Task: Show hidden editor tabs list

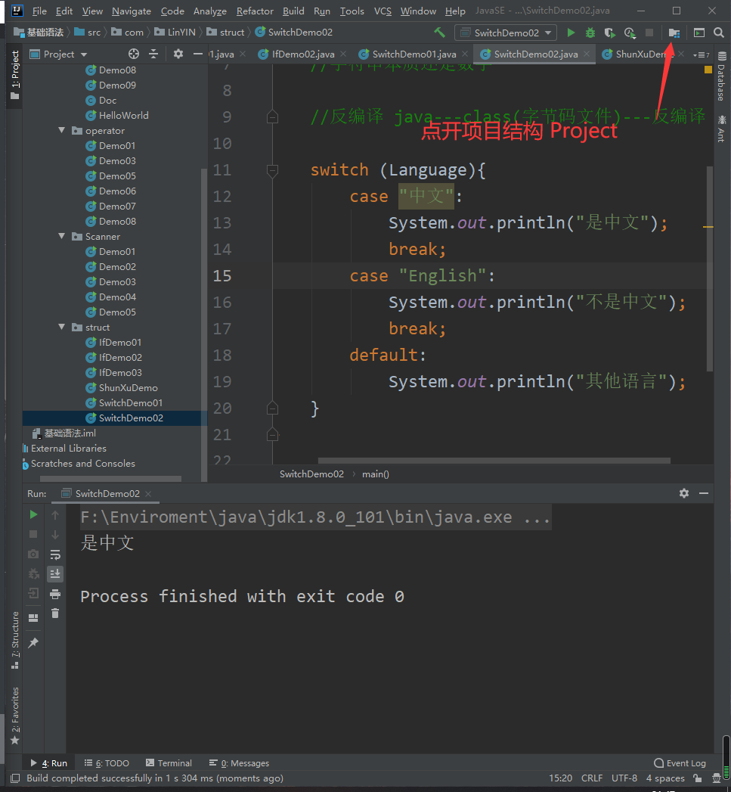Action: (x=702, y=54)
